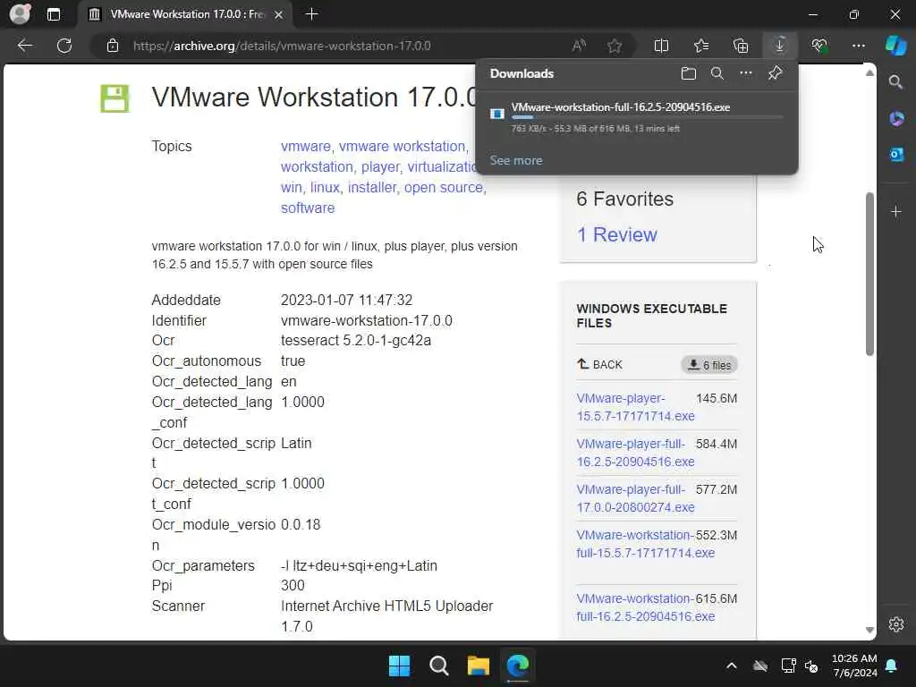Download VMware-workstation-full-16.2.5-20904516.exe from file list
Viewport: 916px width, 687px height.
(x=646, y=607)
